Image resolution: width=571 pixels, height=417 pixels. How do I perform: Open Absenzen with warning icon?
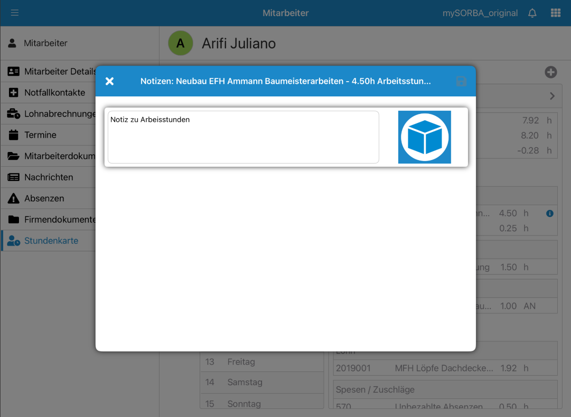(44, 199)
